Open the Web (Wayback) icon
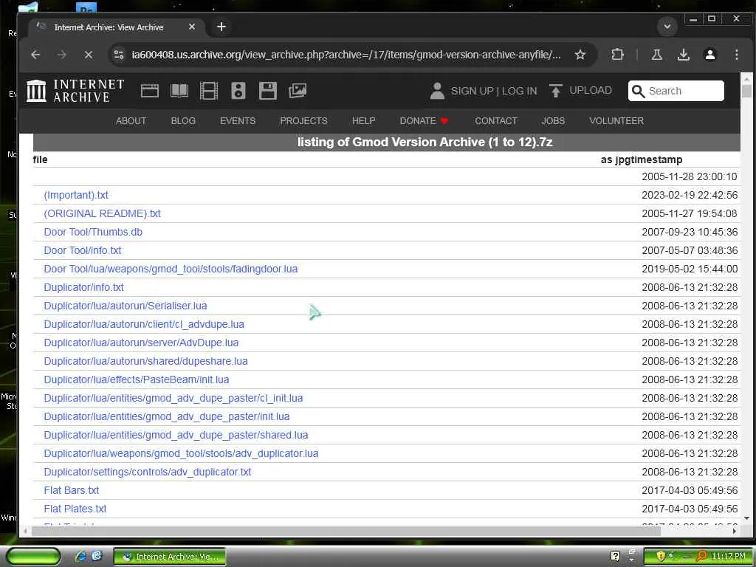 pyautogui.click(x=150, y=91)
